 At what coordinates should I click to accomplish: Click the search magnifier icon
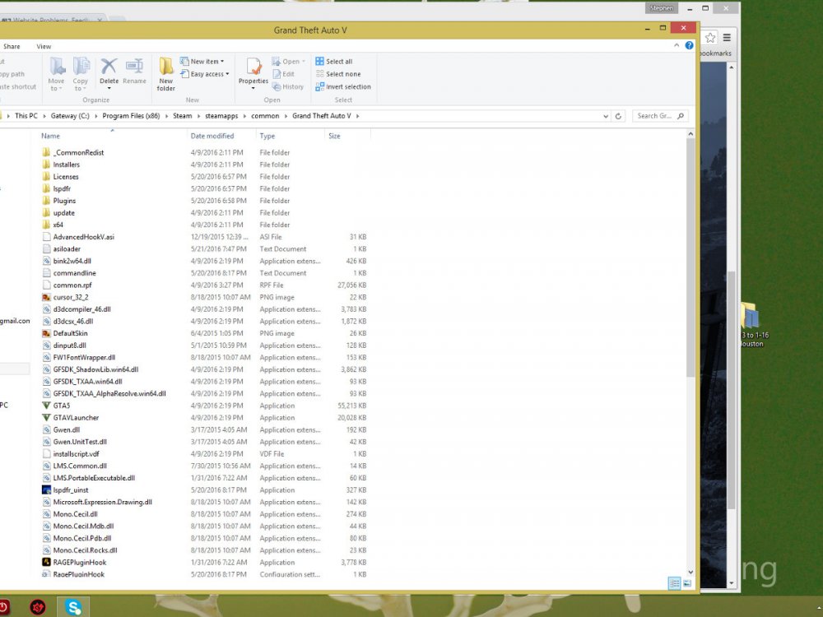coord(681,116)
